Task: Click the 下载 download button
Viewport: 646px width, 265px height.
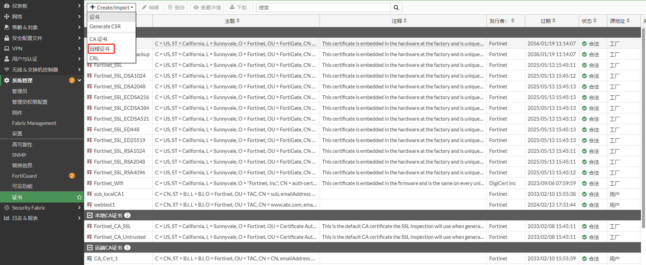Action: [x=238, y=7]
